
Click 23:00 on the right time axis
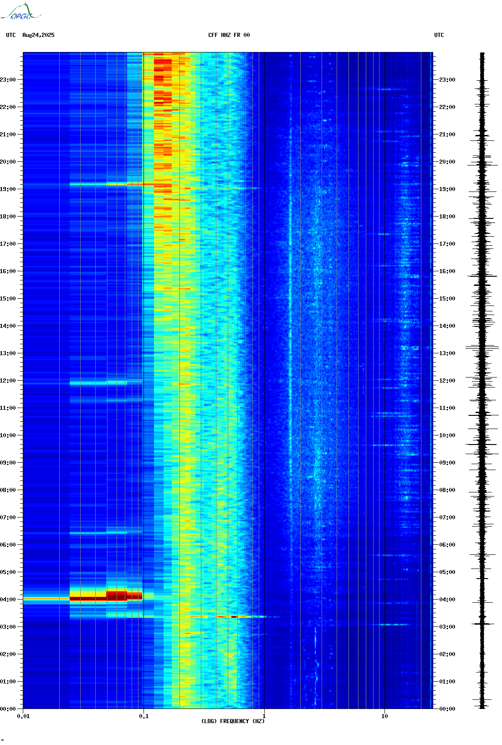pyautogui.click(x=447, y=80)
